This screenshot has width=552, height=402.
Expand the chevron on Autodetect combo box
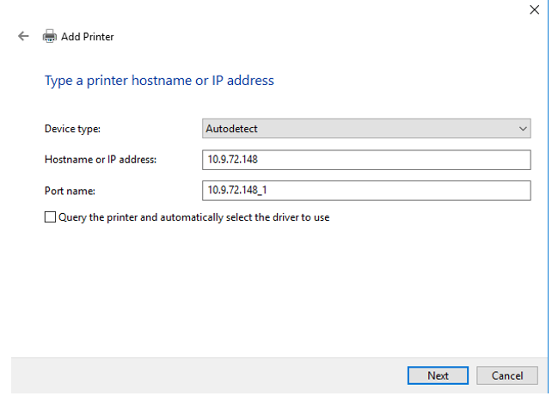(x=523, y=129)
